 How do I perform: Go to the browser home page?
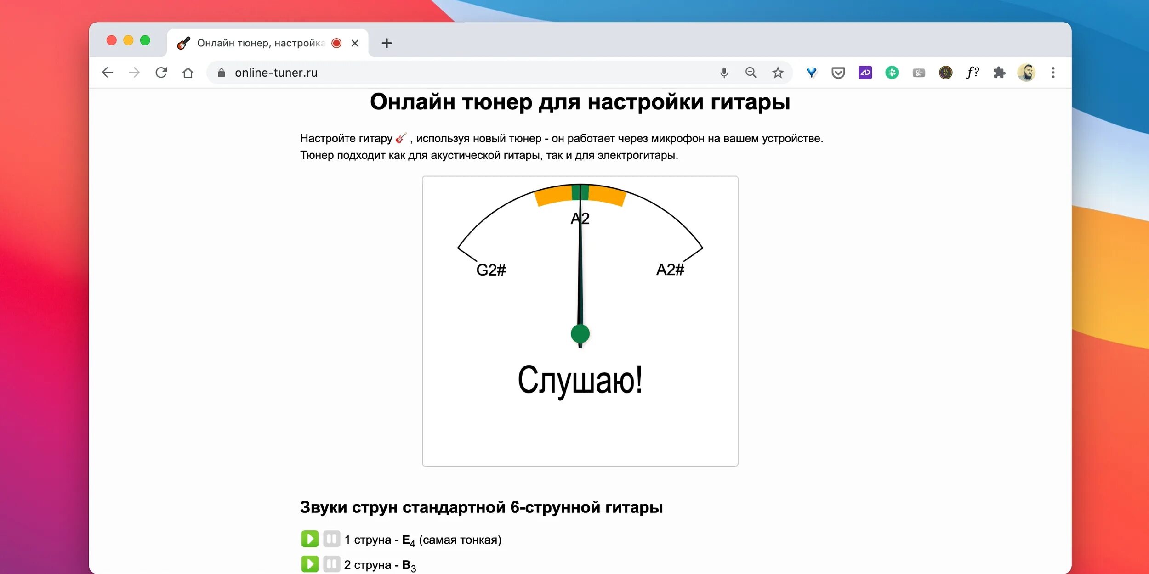[x=188, y=73]
